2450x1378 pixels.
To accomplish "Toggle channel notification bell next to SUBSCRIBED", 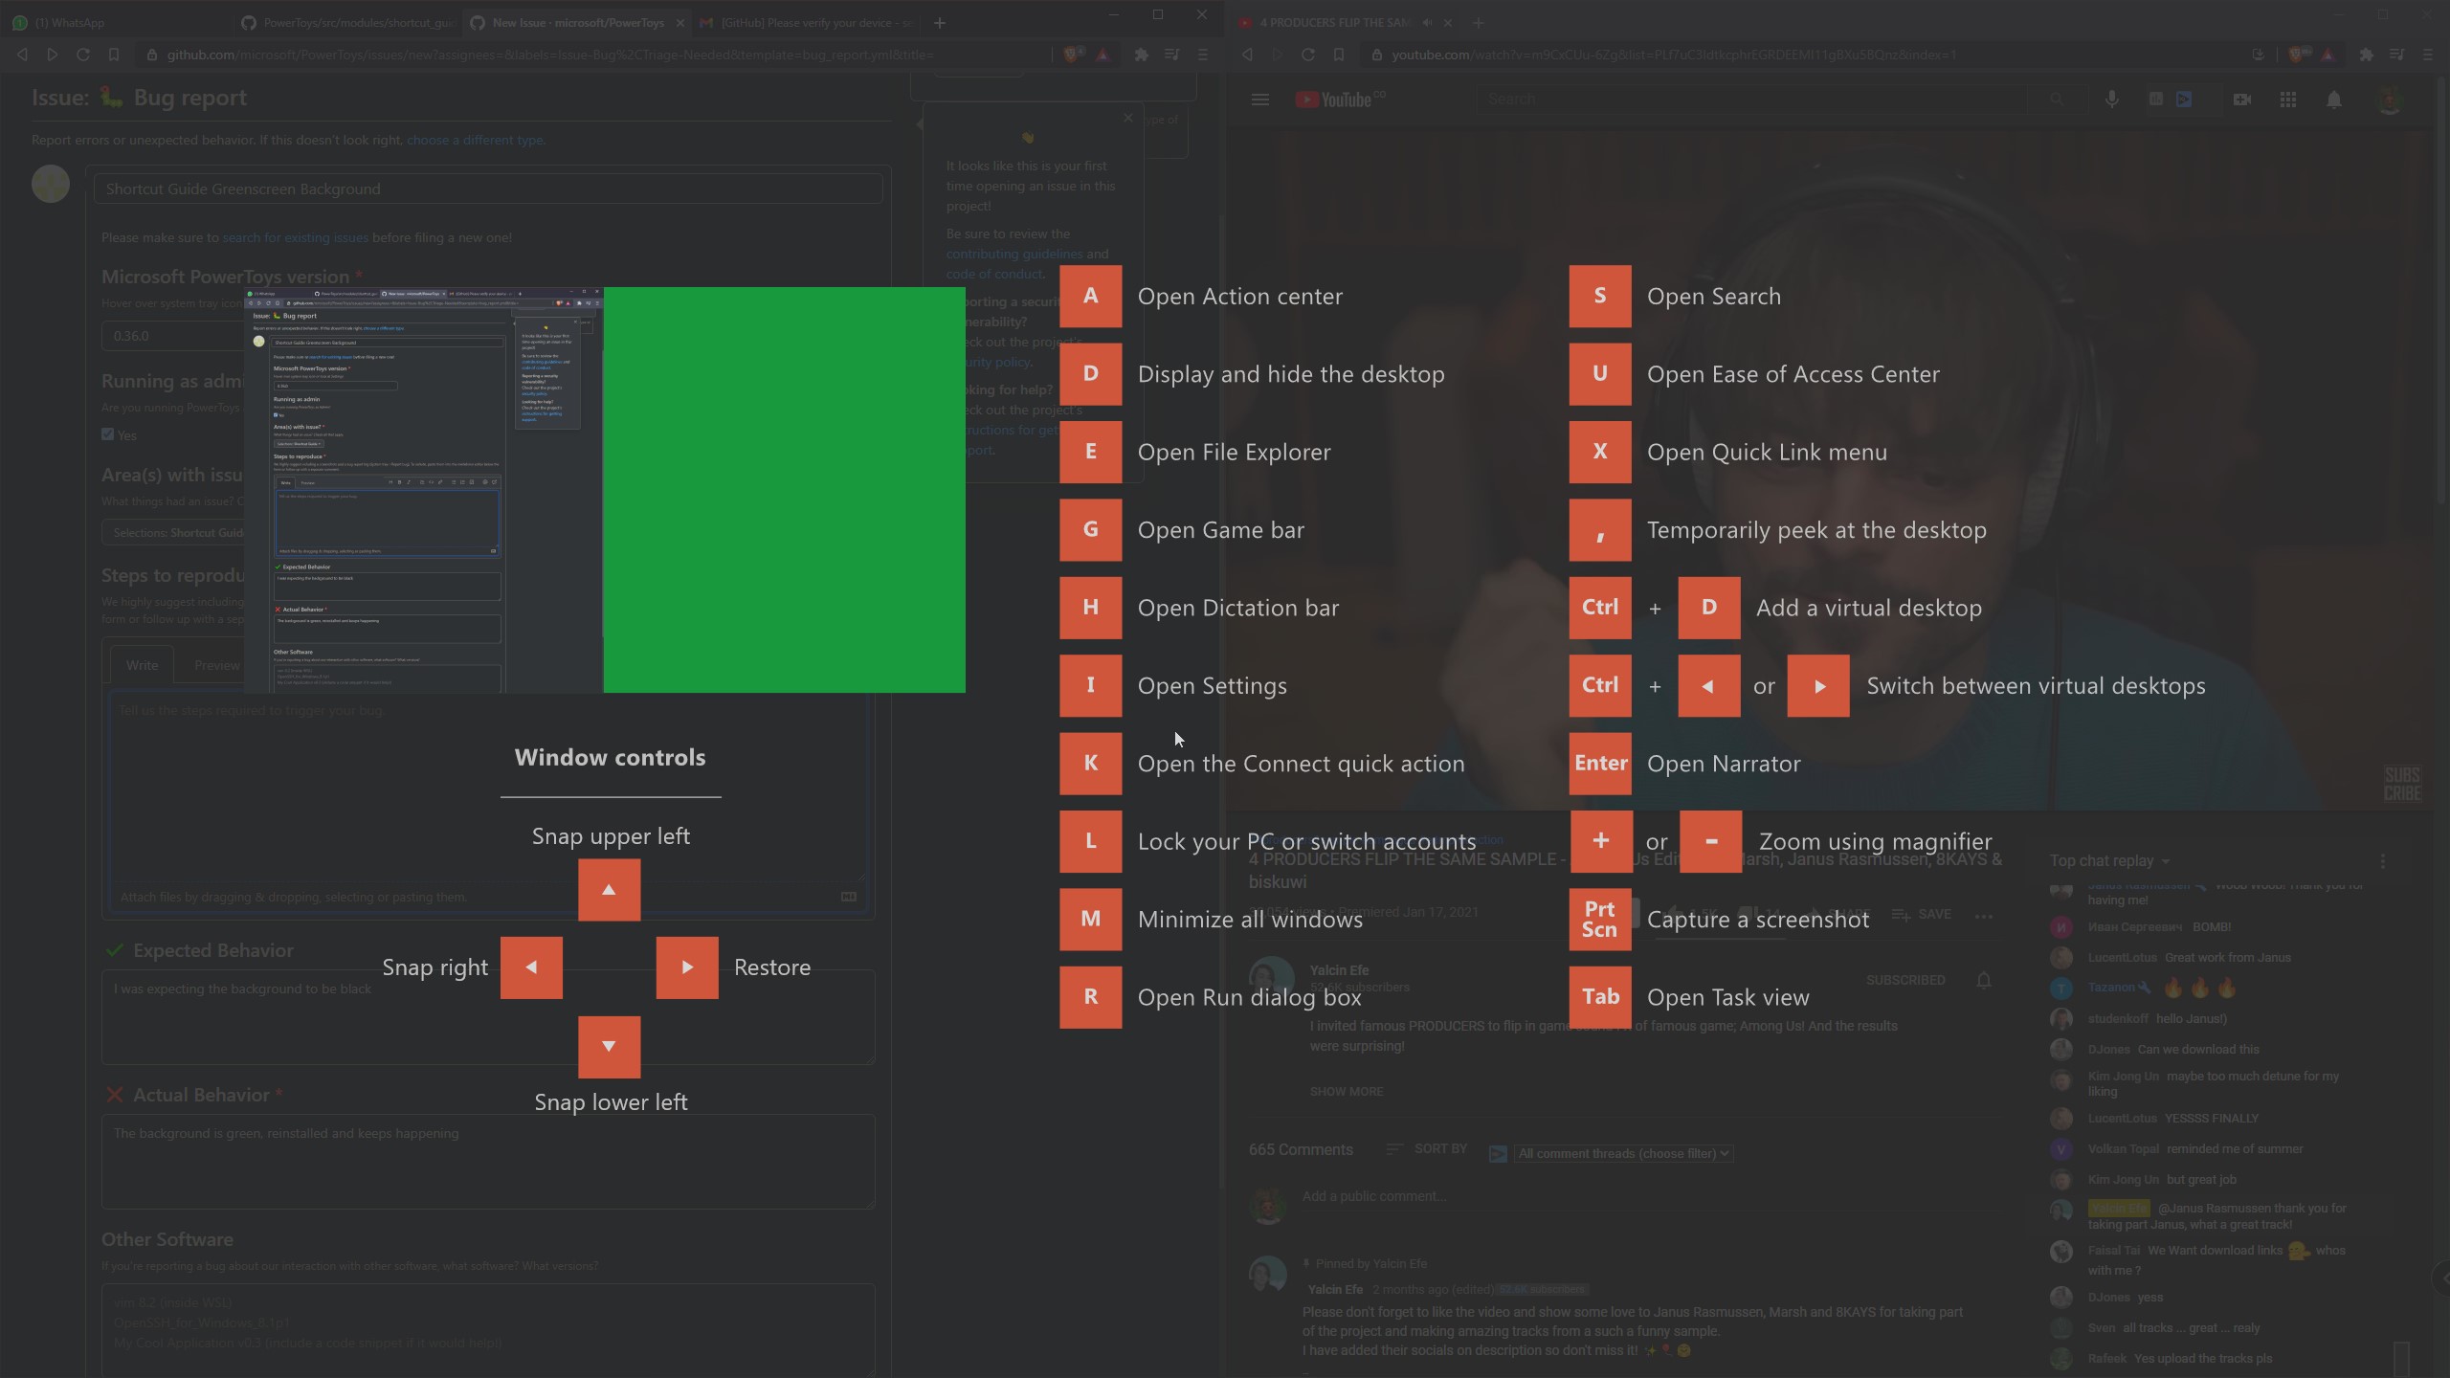I will [1983, 979].
